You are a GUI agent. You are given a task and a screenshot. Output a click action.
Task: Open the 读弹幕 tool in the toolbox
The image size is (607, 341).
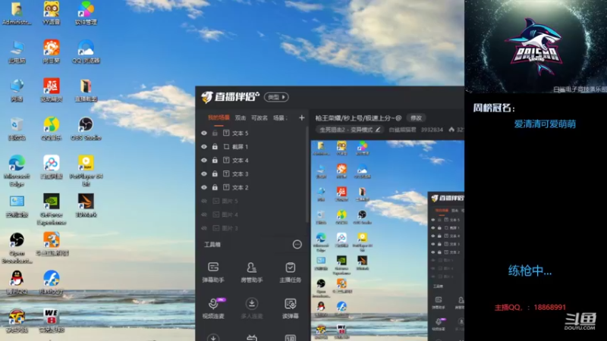(x=290, y=308)
